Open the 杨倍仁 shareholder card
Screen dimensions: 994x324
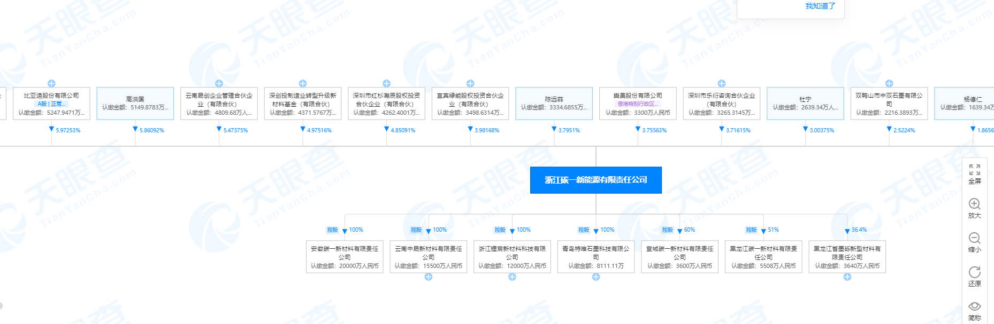(964, 104)
